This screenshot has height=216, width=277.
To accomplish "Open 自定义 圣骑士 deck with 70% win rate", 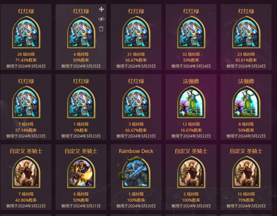I will pyautogui.click(x=246, y=177).
